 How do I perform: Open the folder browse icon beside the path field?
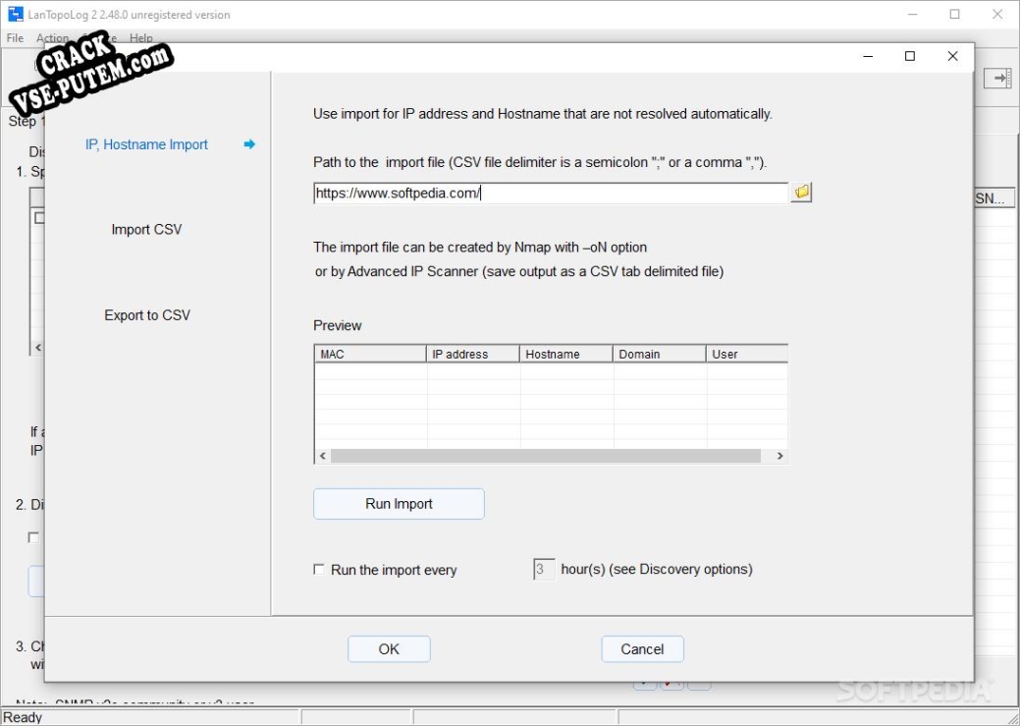(x=801, y=192)
